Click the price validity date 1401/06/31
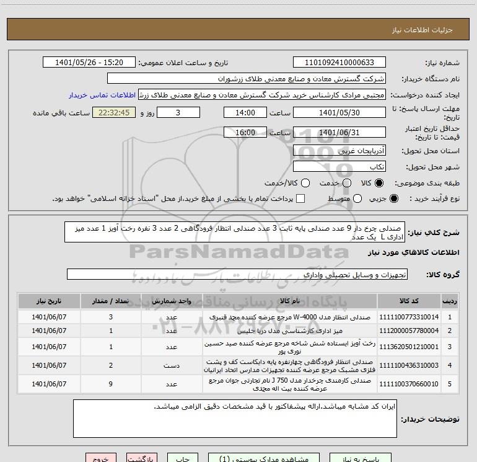The image size is (477, 462). click(339, 132)
